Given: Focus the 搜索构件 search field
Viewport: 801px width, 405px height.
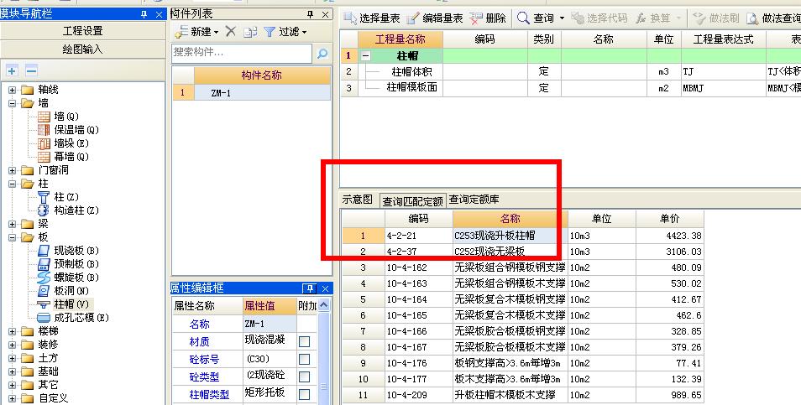Looking at the screenshot, I should (x=242, y=53).
